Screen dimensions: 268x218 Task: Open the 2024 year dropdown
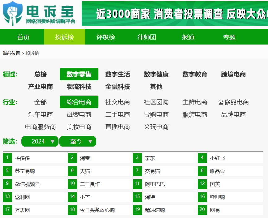tap(40, 141)
